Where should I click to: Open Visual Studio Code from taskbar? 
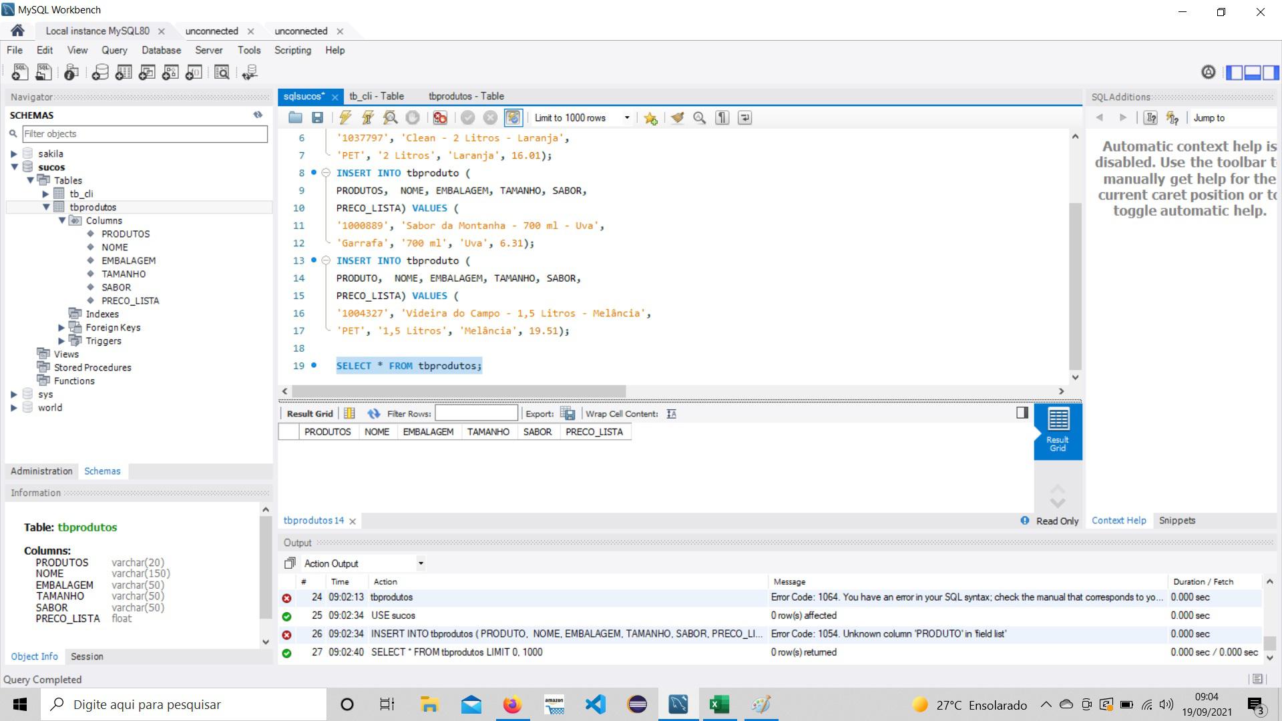coord(595,704)
